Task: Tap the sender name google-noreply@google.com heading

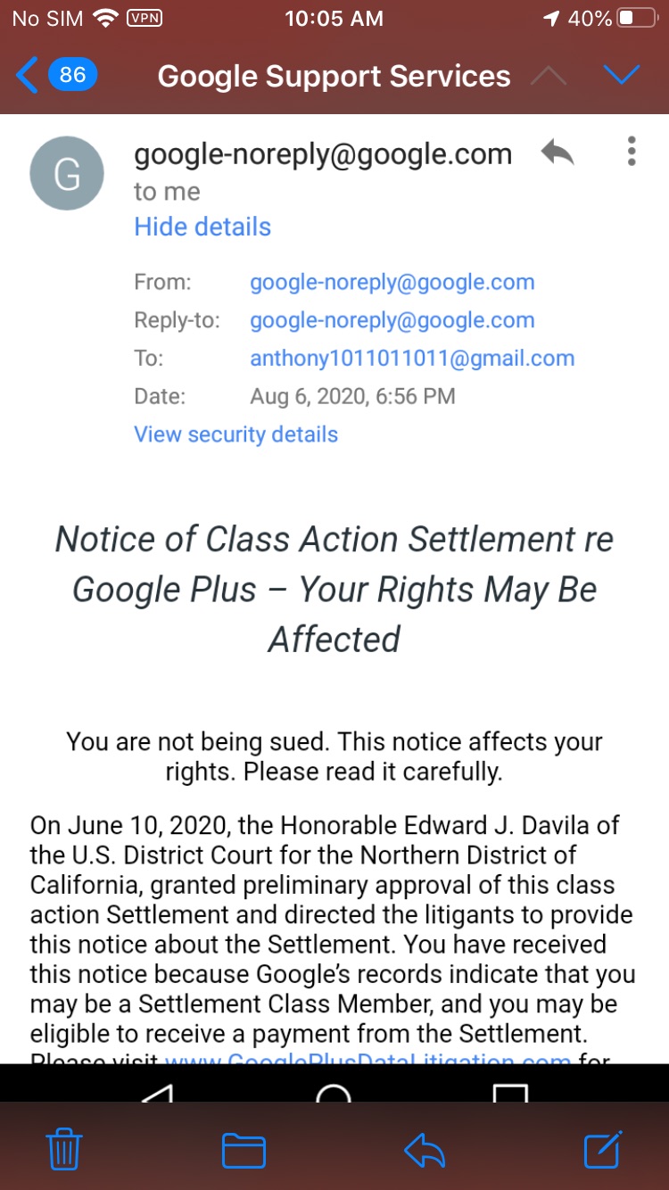Action: click(323, 154)
